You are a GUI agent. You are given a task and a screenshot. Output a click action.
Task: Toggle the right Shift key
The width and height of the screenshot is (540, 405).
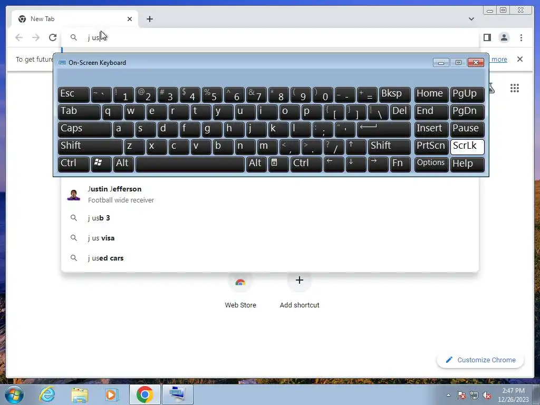click(x=389, y=147)
